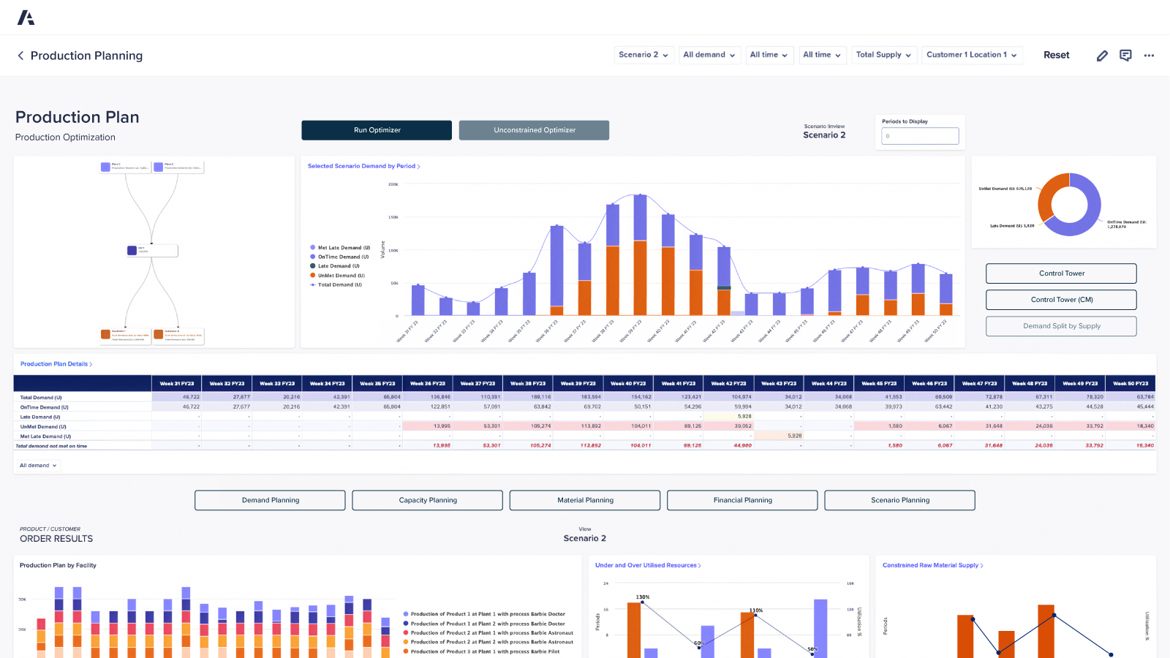Screen dimensions: 1170x658
Task: Click the Run Optimizer button
Action: [377, 130]
